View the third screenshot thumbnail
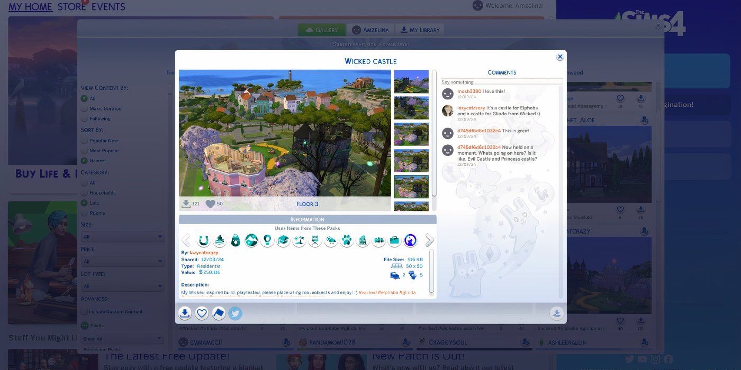 pos(411,134)
